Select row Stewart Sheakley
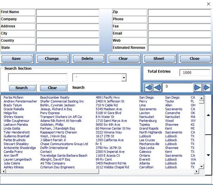 point(100,144)
